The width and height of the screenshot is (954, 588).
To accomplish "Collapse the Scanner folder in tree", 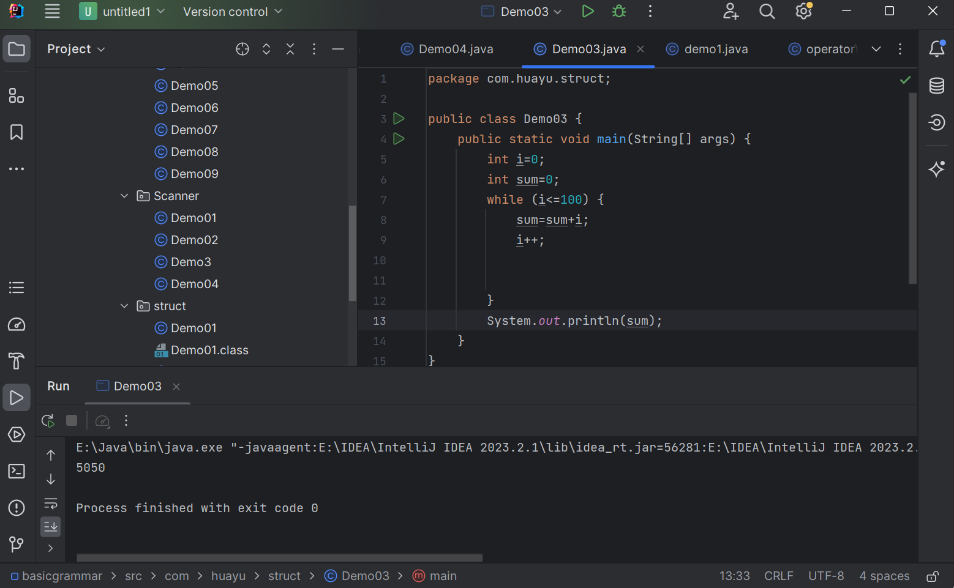I will 124,196.
